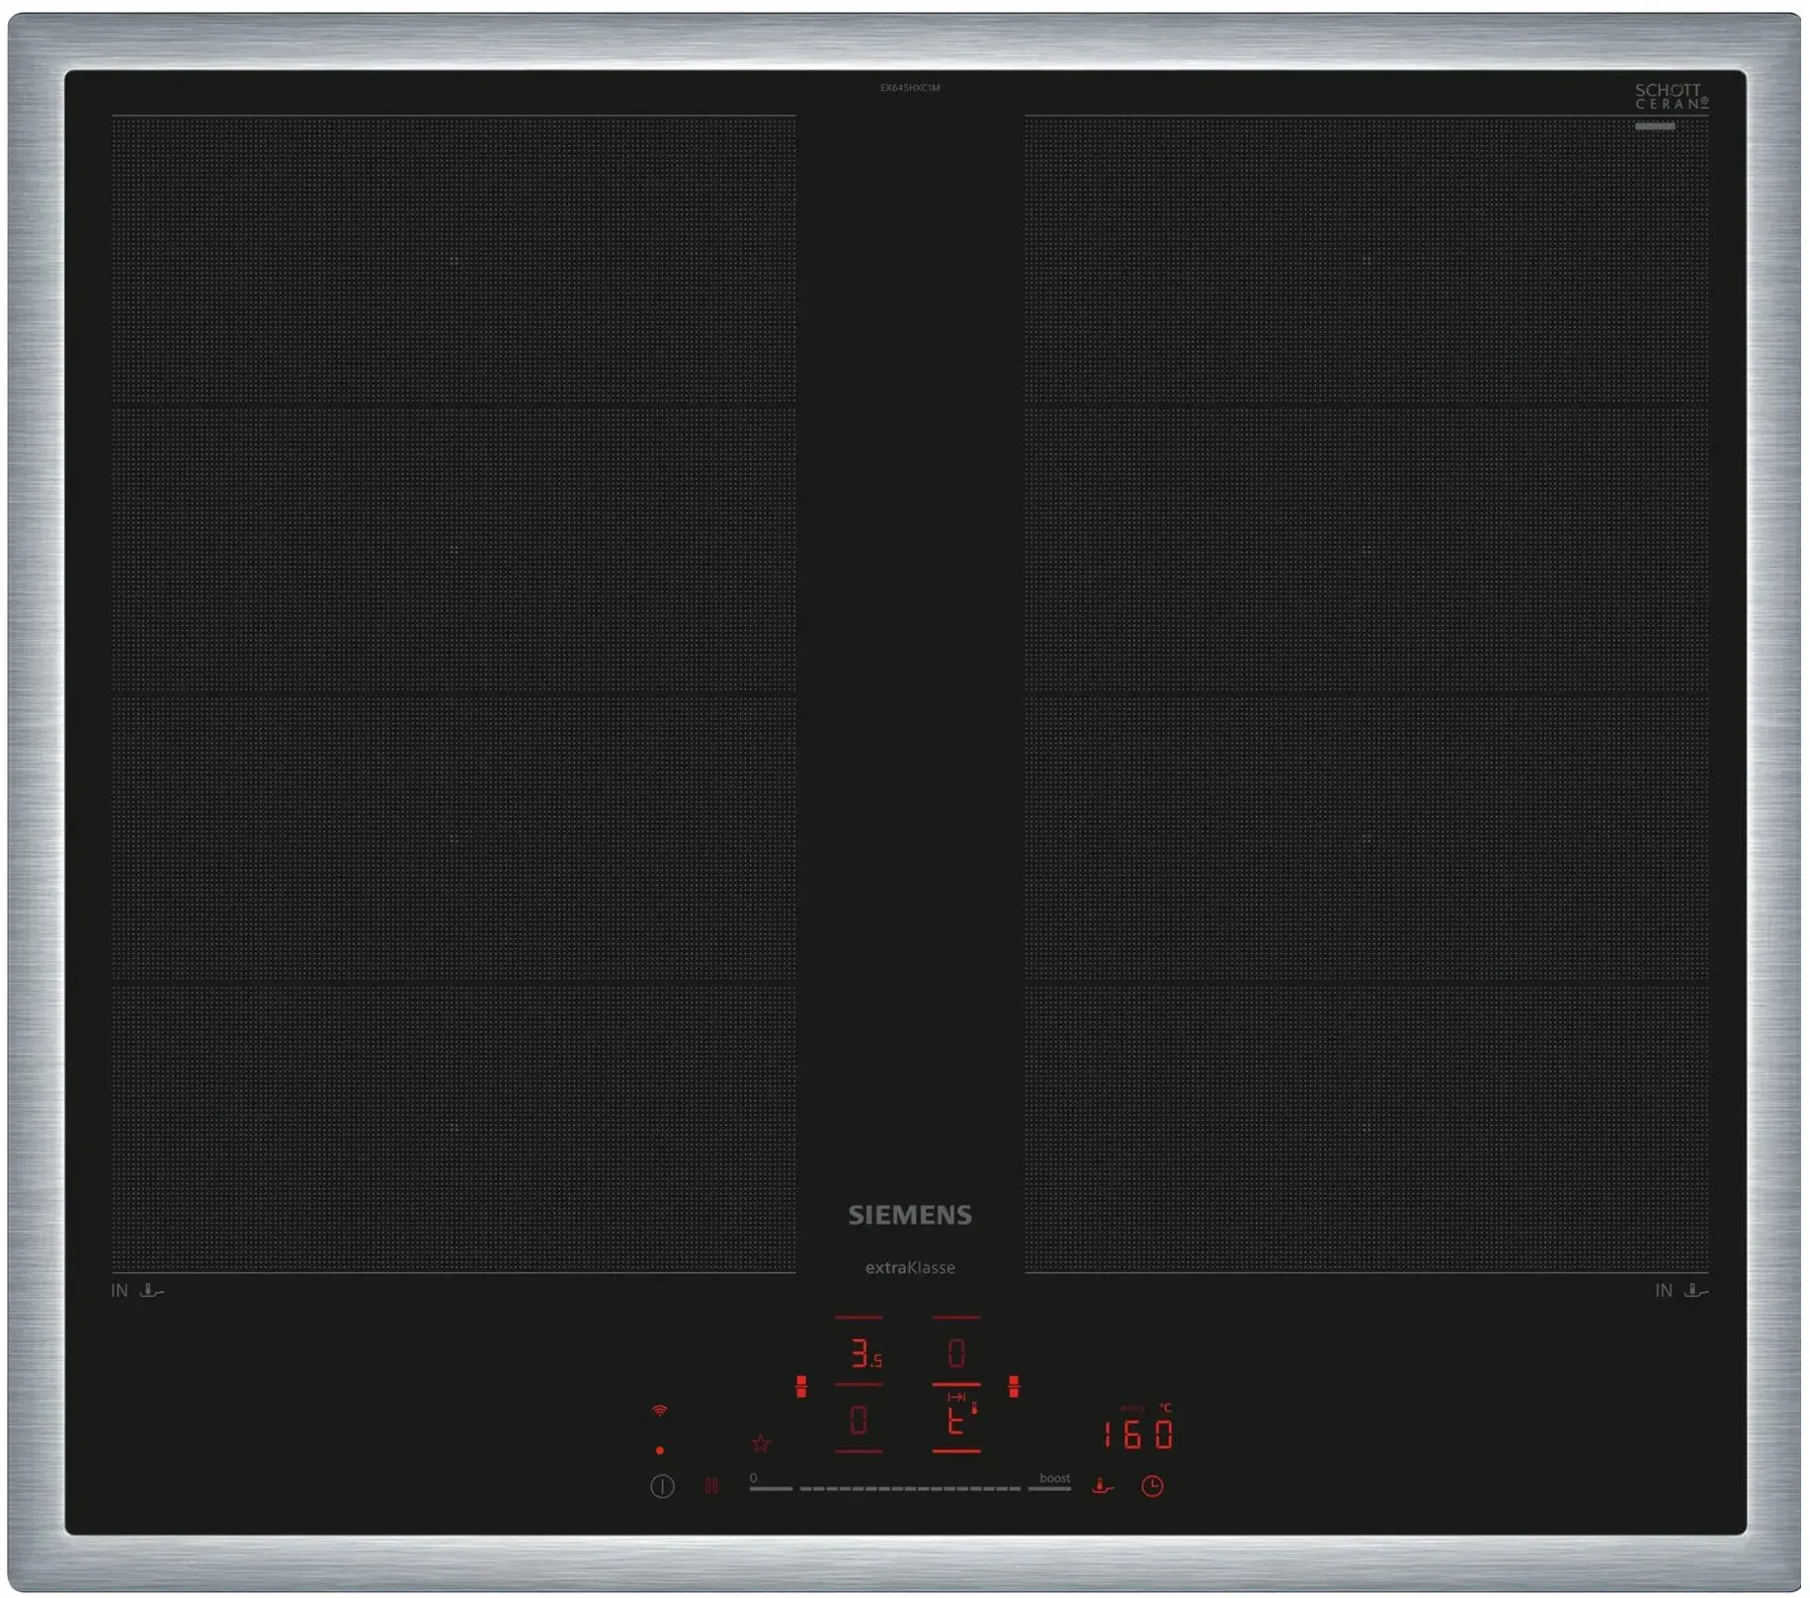Tap the SCHOTT CERAN logo
This screenshot has width=1810, height=1598.
[x=1671, y=96]
